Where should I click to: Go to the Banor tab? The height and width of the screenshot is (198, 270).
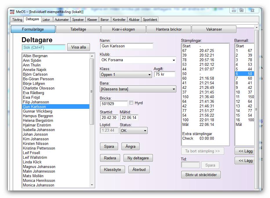tap(105, 20)
